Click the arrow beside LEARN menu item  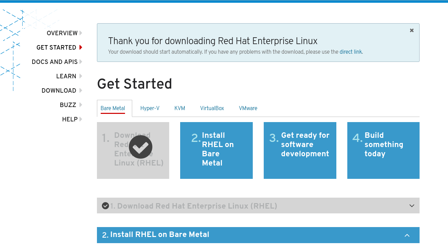click(x=81, y=76)
